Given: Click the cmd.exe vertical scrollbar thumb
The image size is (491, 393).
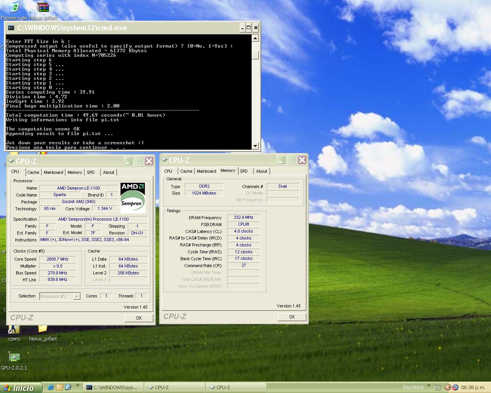Looking at the screenshot, I should pyautogui.click(x=255, y=55).
